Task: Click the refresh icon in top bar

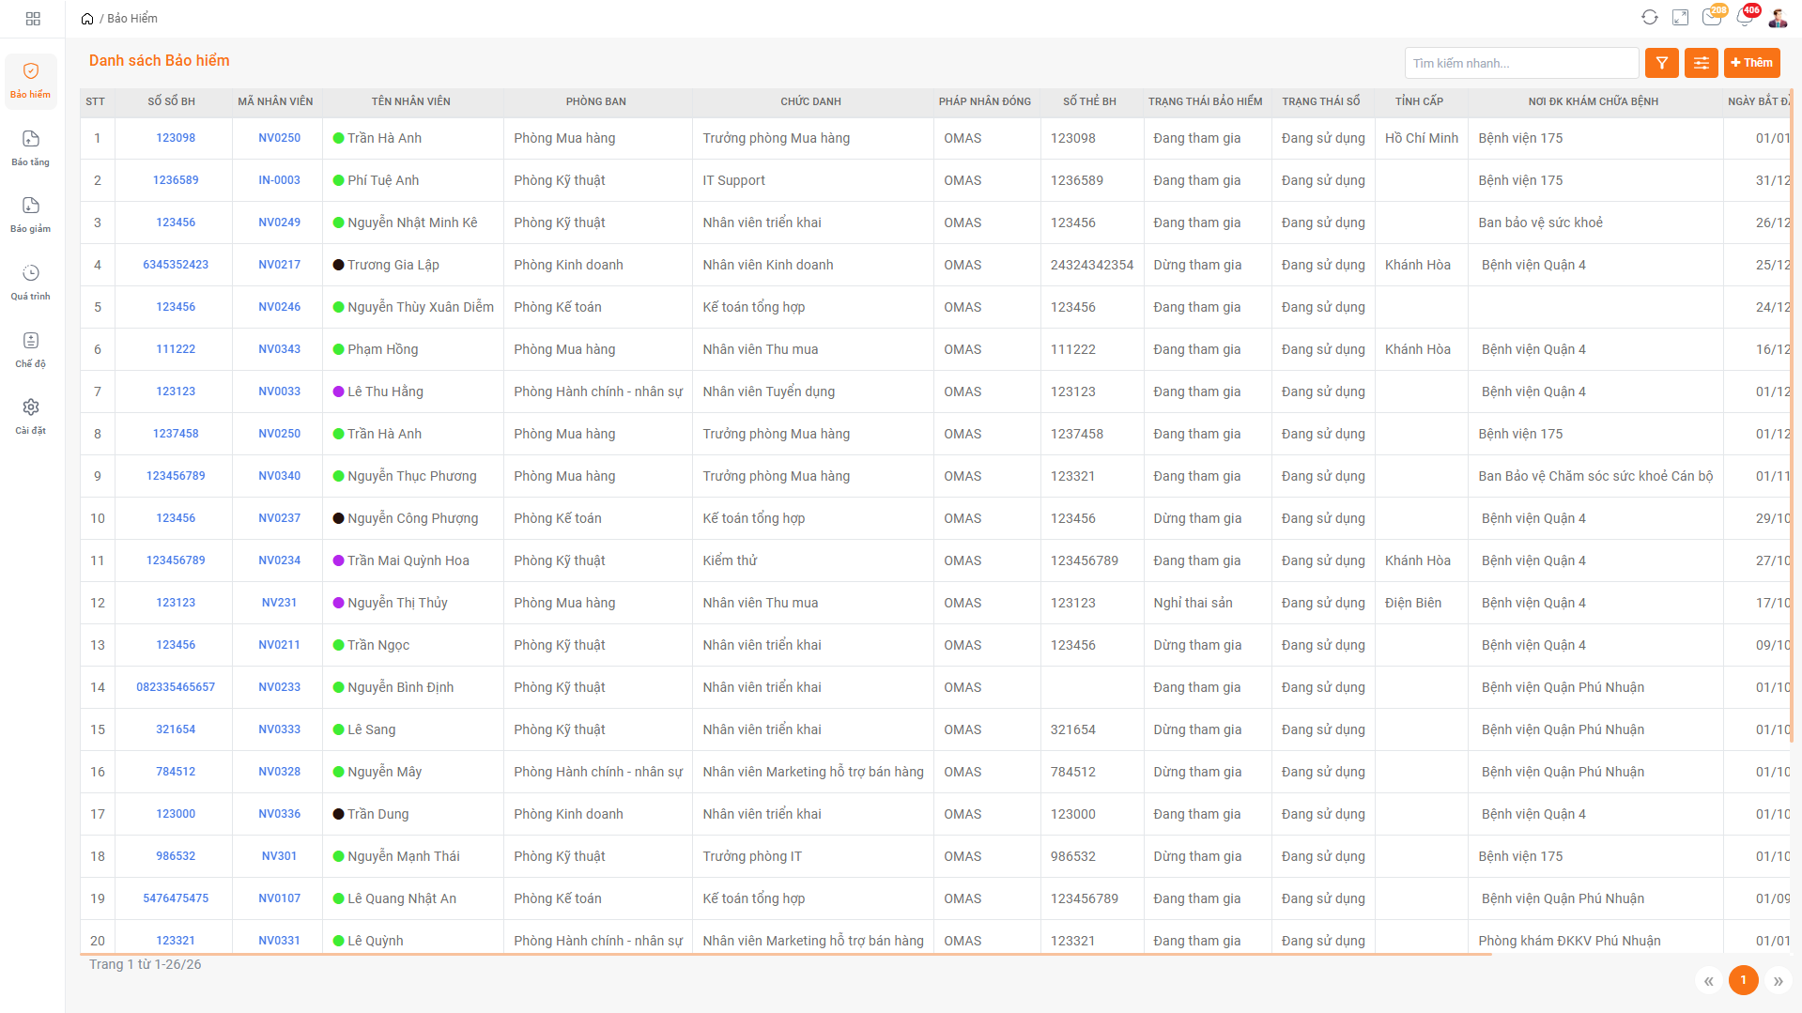Action: pyautogui.click(x=1649, y=18)
